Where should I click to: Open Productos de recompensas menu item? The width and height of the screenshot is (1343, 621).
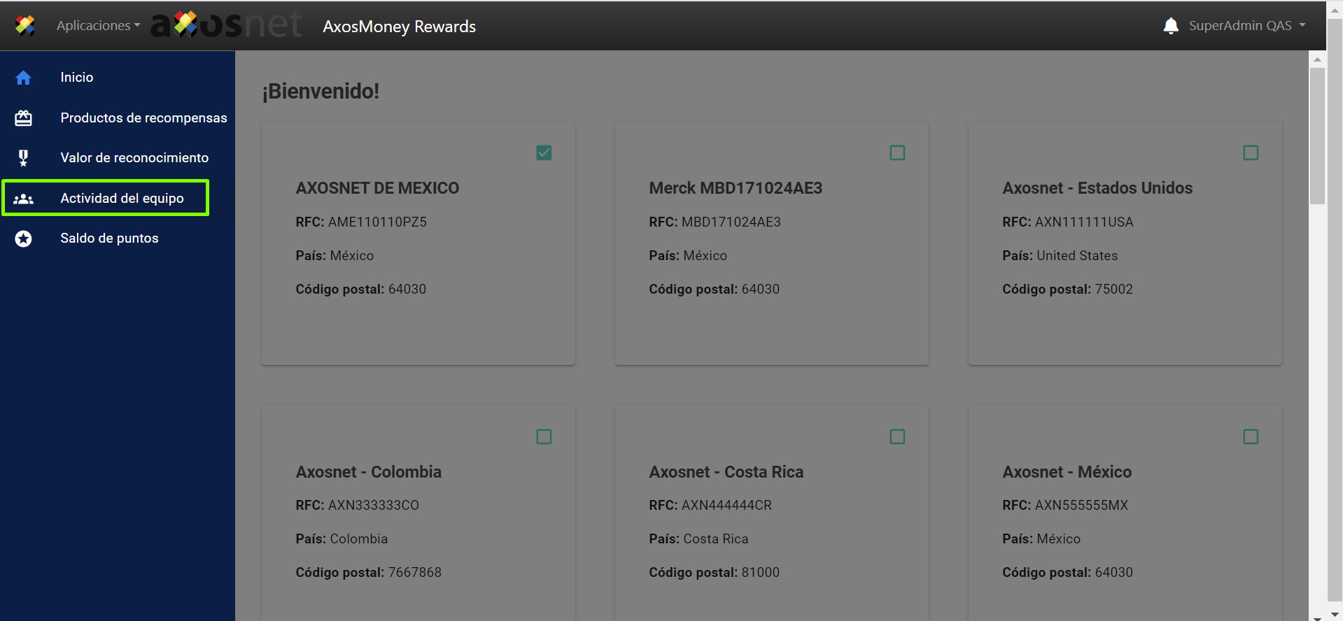pos(143,118)
